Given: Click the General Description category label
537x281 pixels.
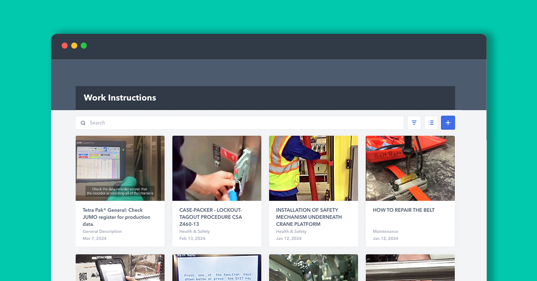Looking at the screenshot, I should coord(102,231).
